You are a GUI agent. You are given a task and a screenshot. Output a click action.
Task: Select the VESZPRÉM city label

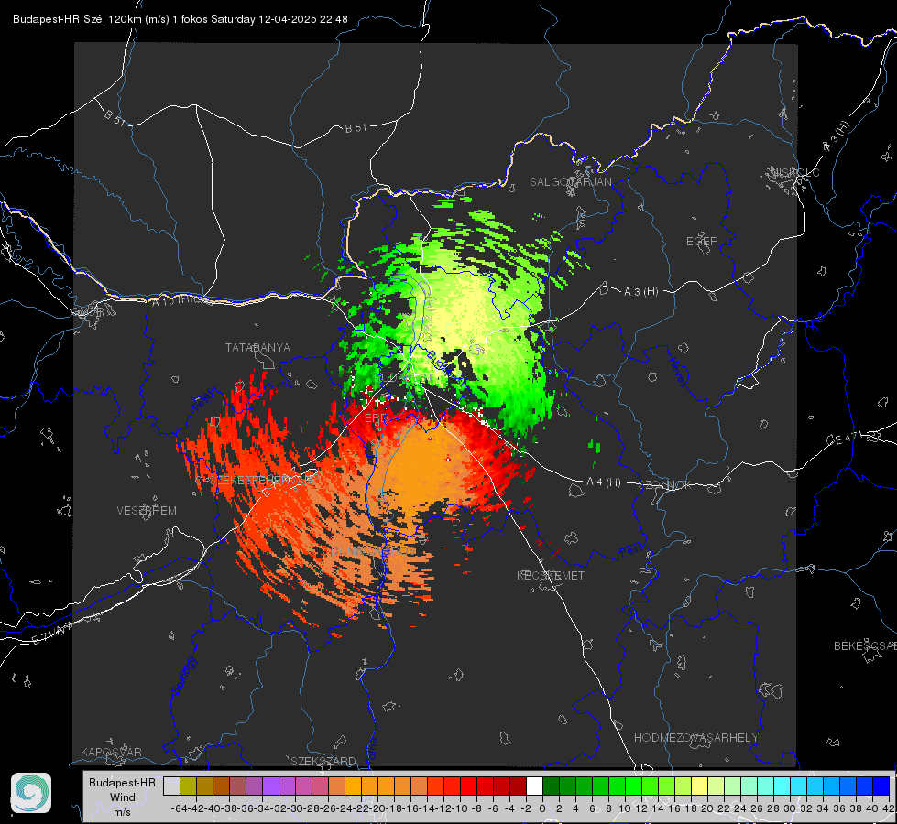[x=147, y=510]
